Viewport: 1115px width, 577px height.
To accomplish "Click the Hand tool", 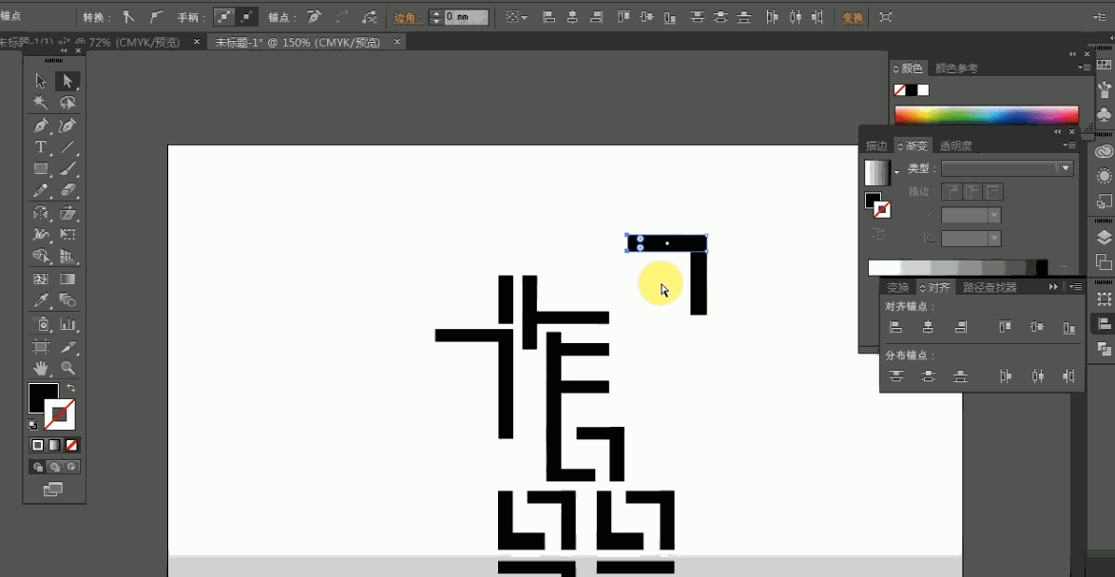I will point(41,368).
